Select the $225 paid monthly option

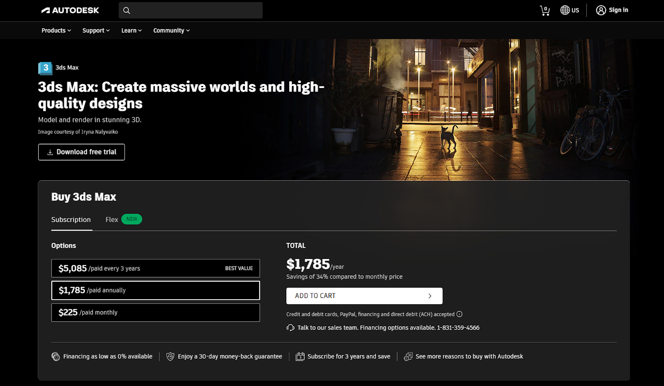[156, 313]
